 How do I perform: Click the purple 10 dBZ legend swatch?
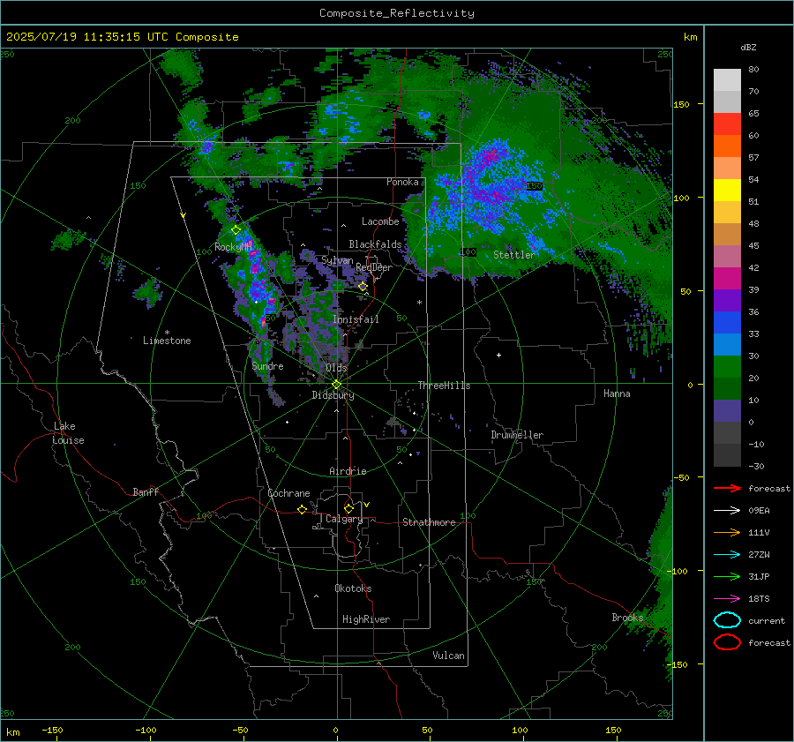click(x=727, y=410)
